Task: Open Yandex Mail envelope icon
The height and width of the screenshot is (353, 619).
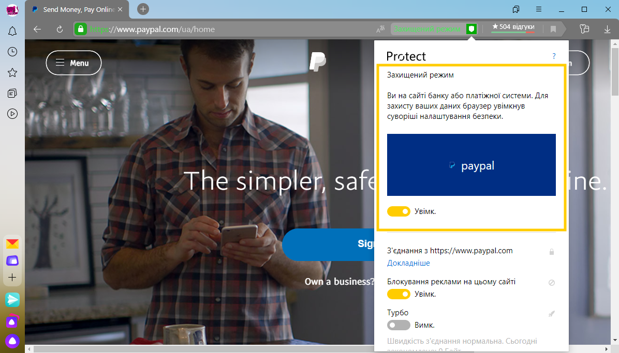Action: point(12,244)
